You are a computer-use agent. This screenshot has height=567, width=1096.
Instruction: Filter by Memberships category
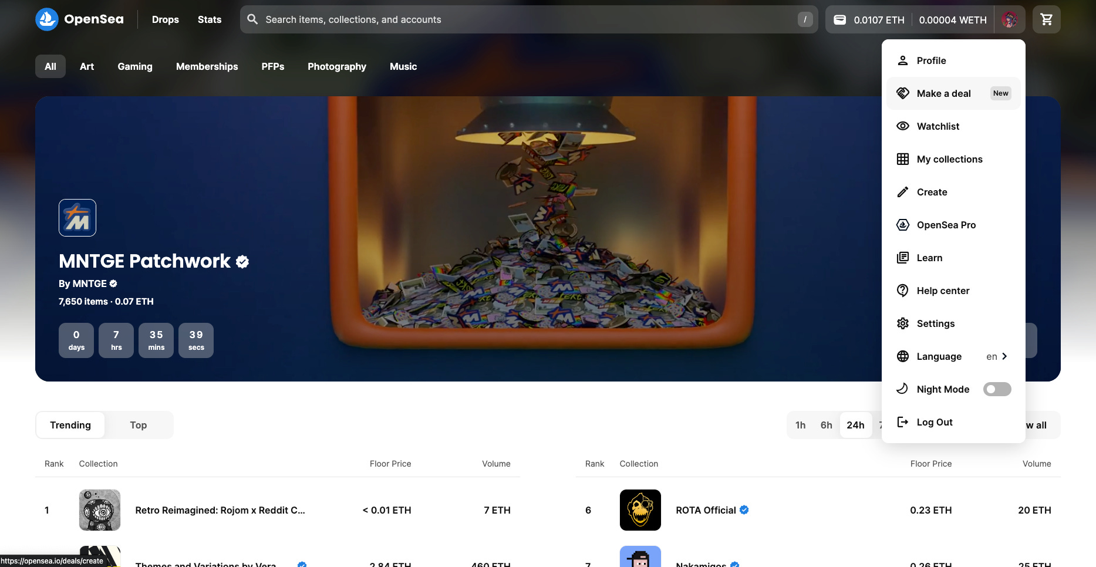click(207, 66)
